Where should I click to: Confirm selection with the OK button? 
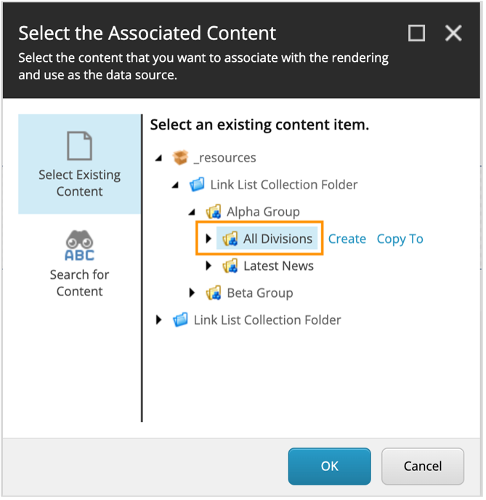click(329, 467)
